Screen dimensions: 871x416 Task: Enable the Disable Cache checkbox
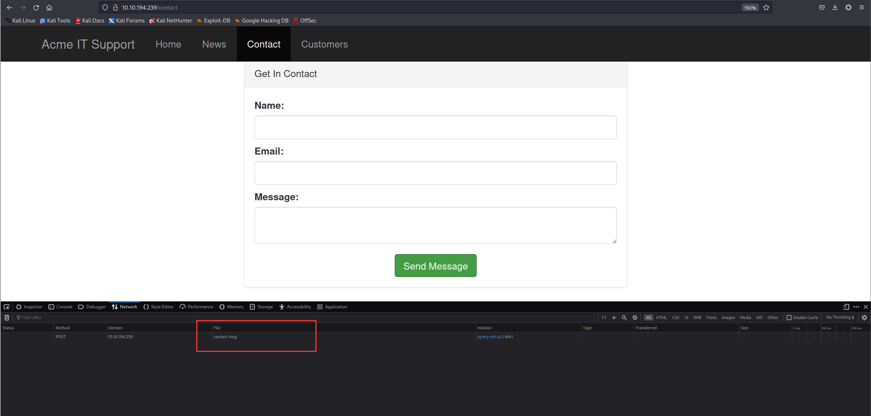[x=789, y=318]
